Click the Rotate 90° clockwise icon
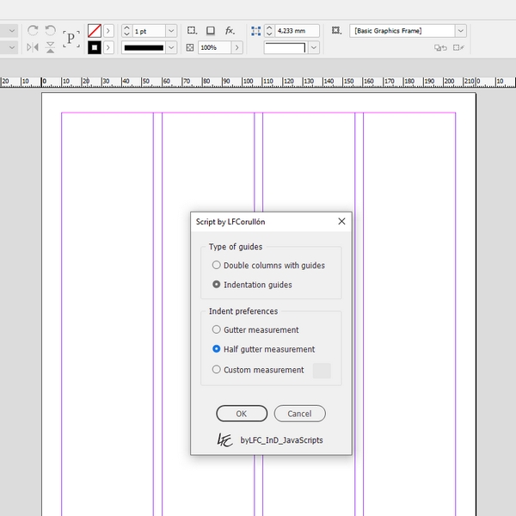The height and width of the screenshot is (516, 516). (x=33, y=31)
